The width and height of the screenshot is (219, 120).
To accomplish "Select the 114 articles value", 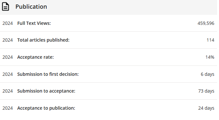I will point(210,40).
